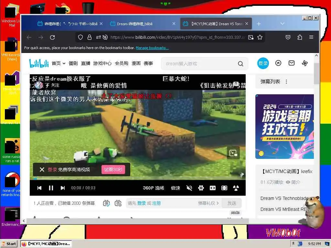Open 会员购 menu item
331x248 pixels.
tap(122, 63)
